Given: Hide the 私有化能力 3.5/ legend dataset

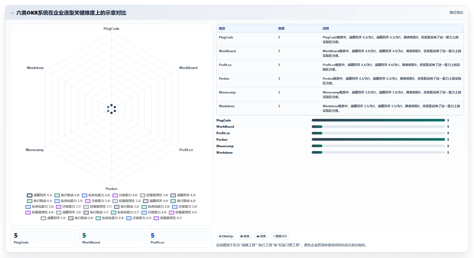Looking at the screenshot, I should tap(69, 201).
